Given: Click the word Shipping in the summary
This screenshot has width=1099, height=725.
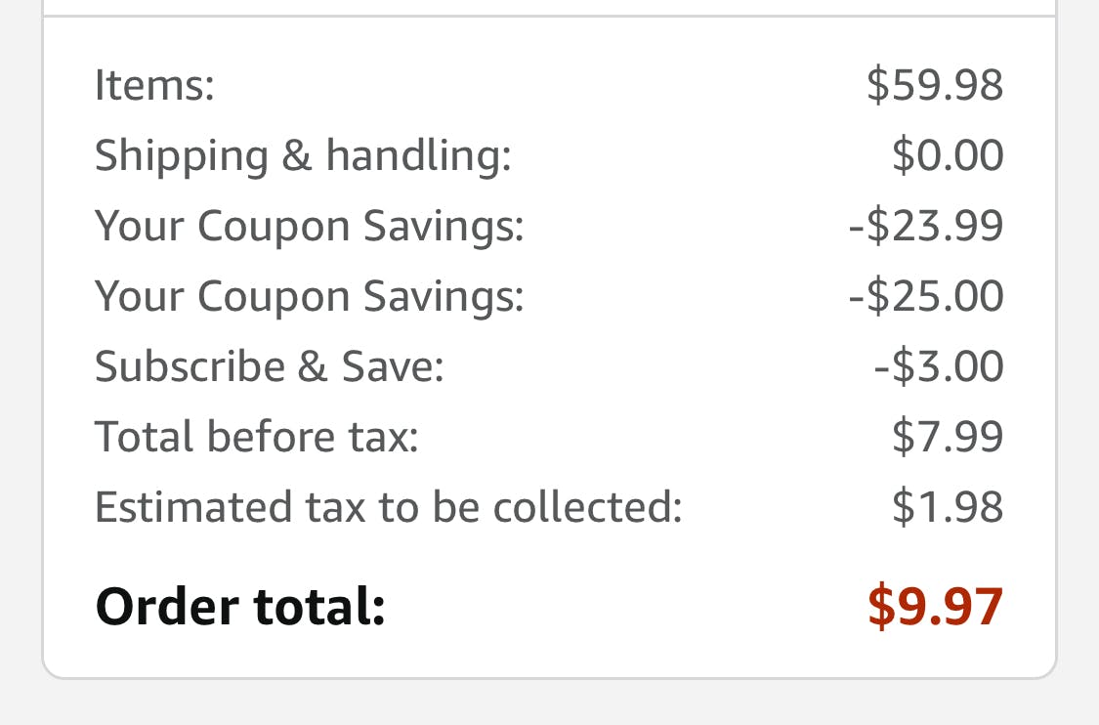Looking at the screenshot, I should point(182,156).
